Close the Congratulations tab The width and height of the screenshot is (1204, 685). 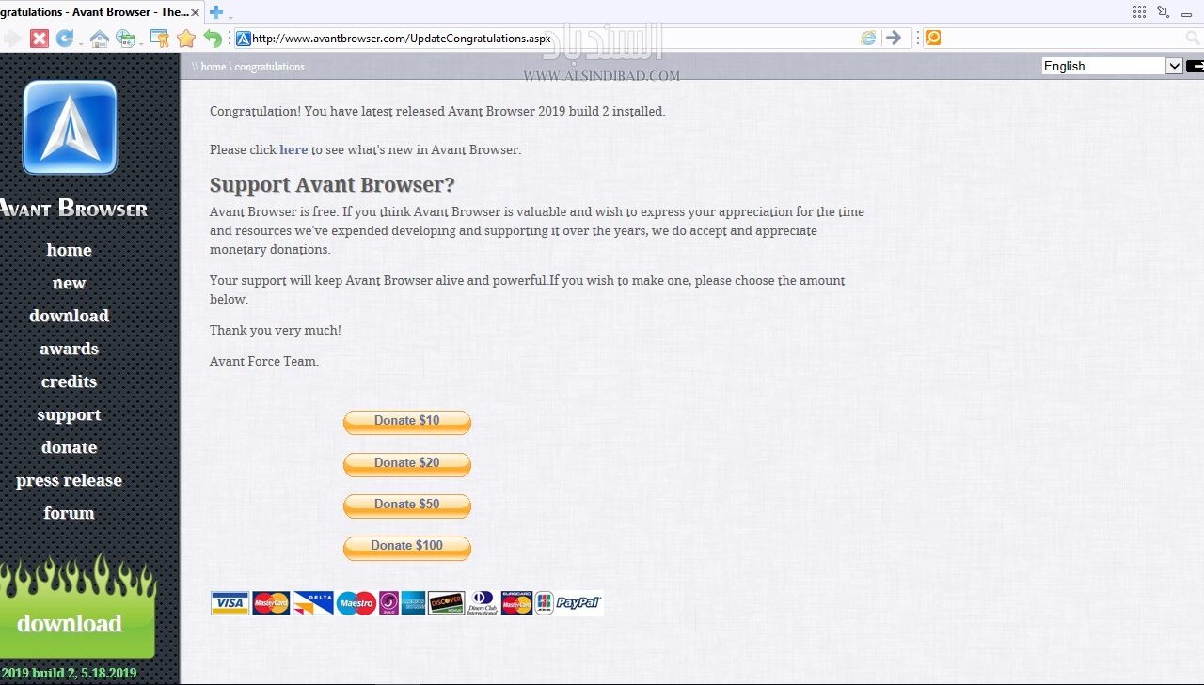(195, 12)
